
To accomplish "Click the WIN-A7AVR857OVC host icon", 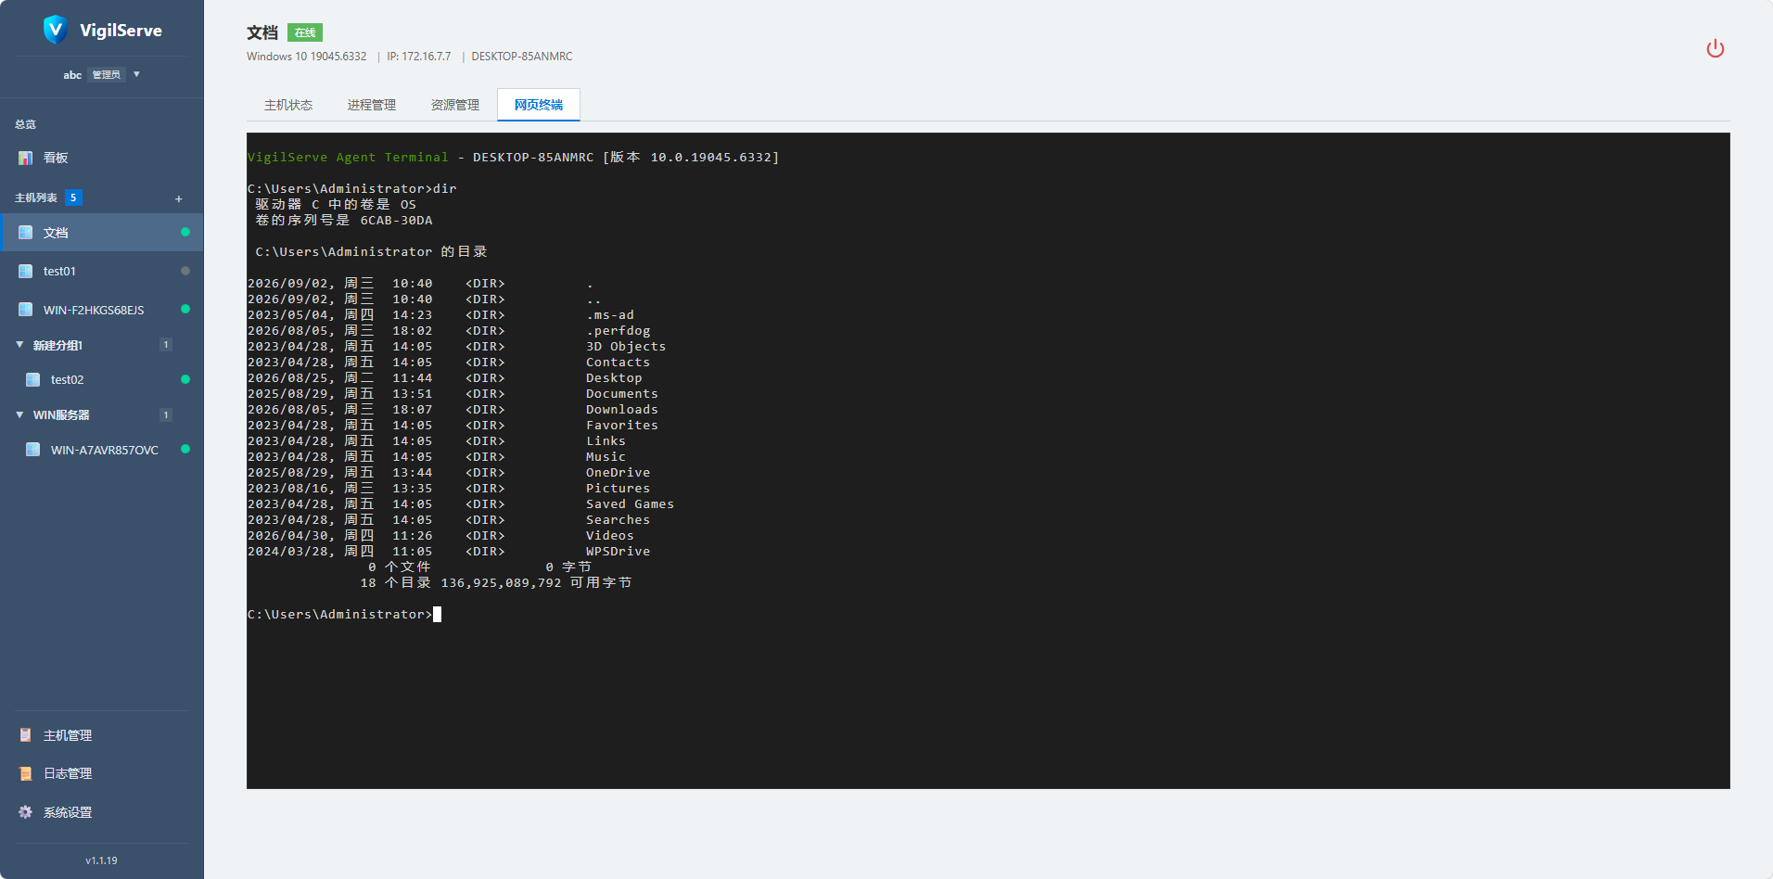I will click(33, 450).
